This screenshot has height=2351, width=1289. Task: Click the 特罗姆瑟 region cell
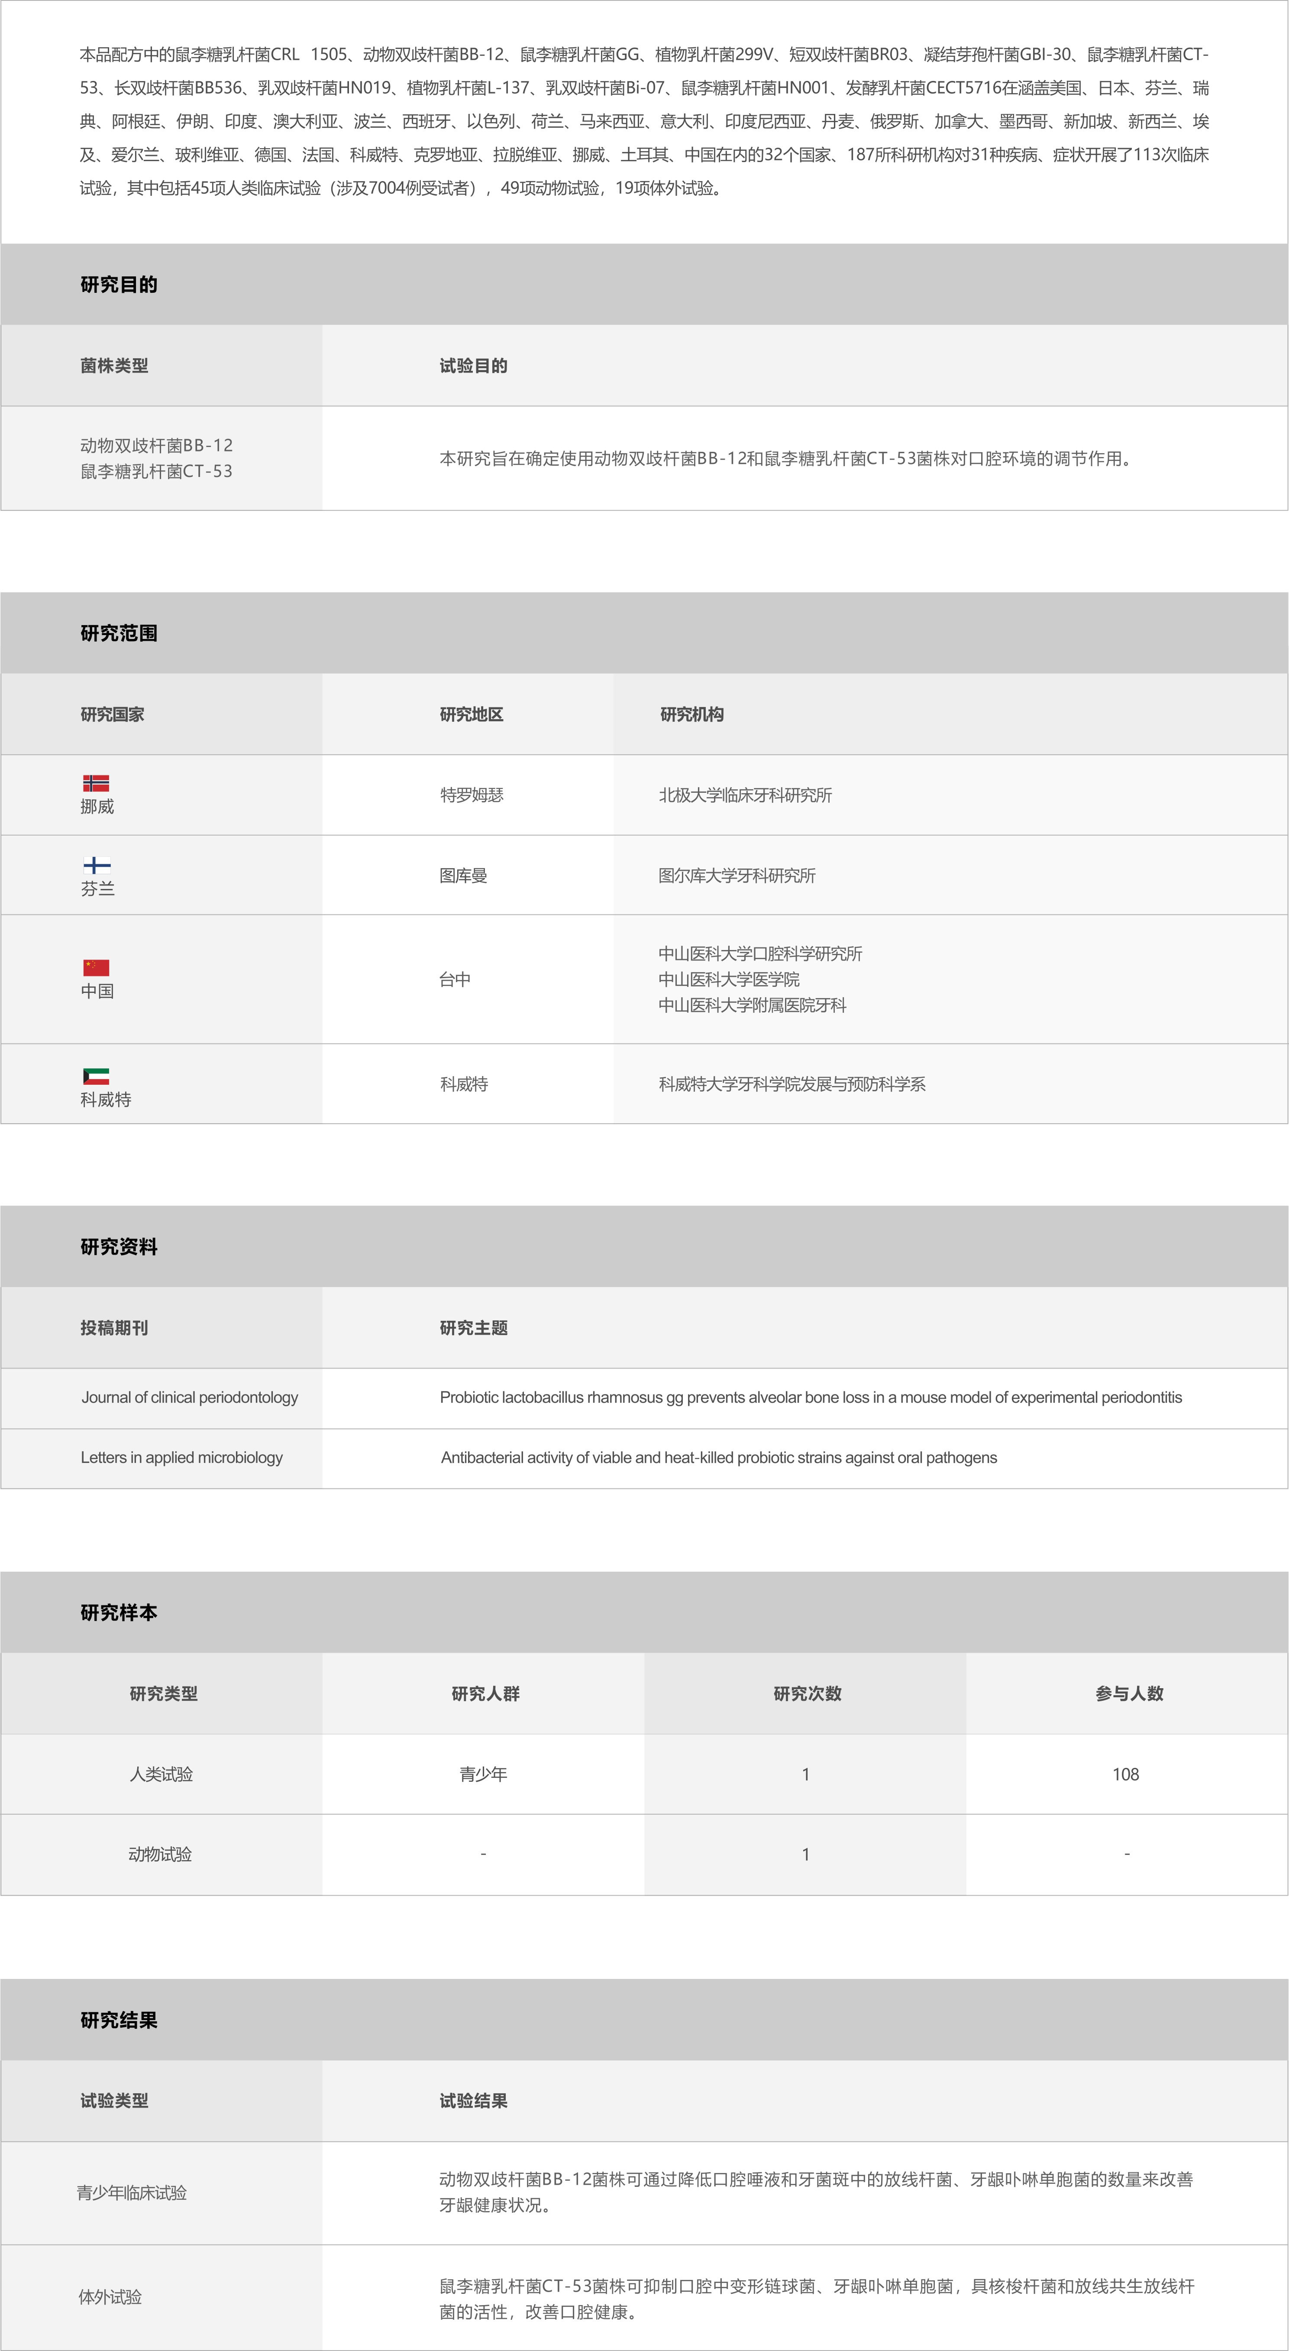click(x=472, y=795)
